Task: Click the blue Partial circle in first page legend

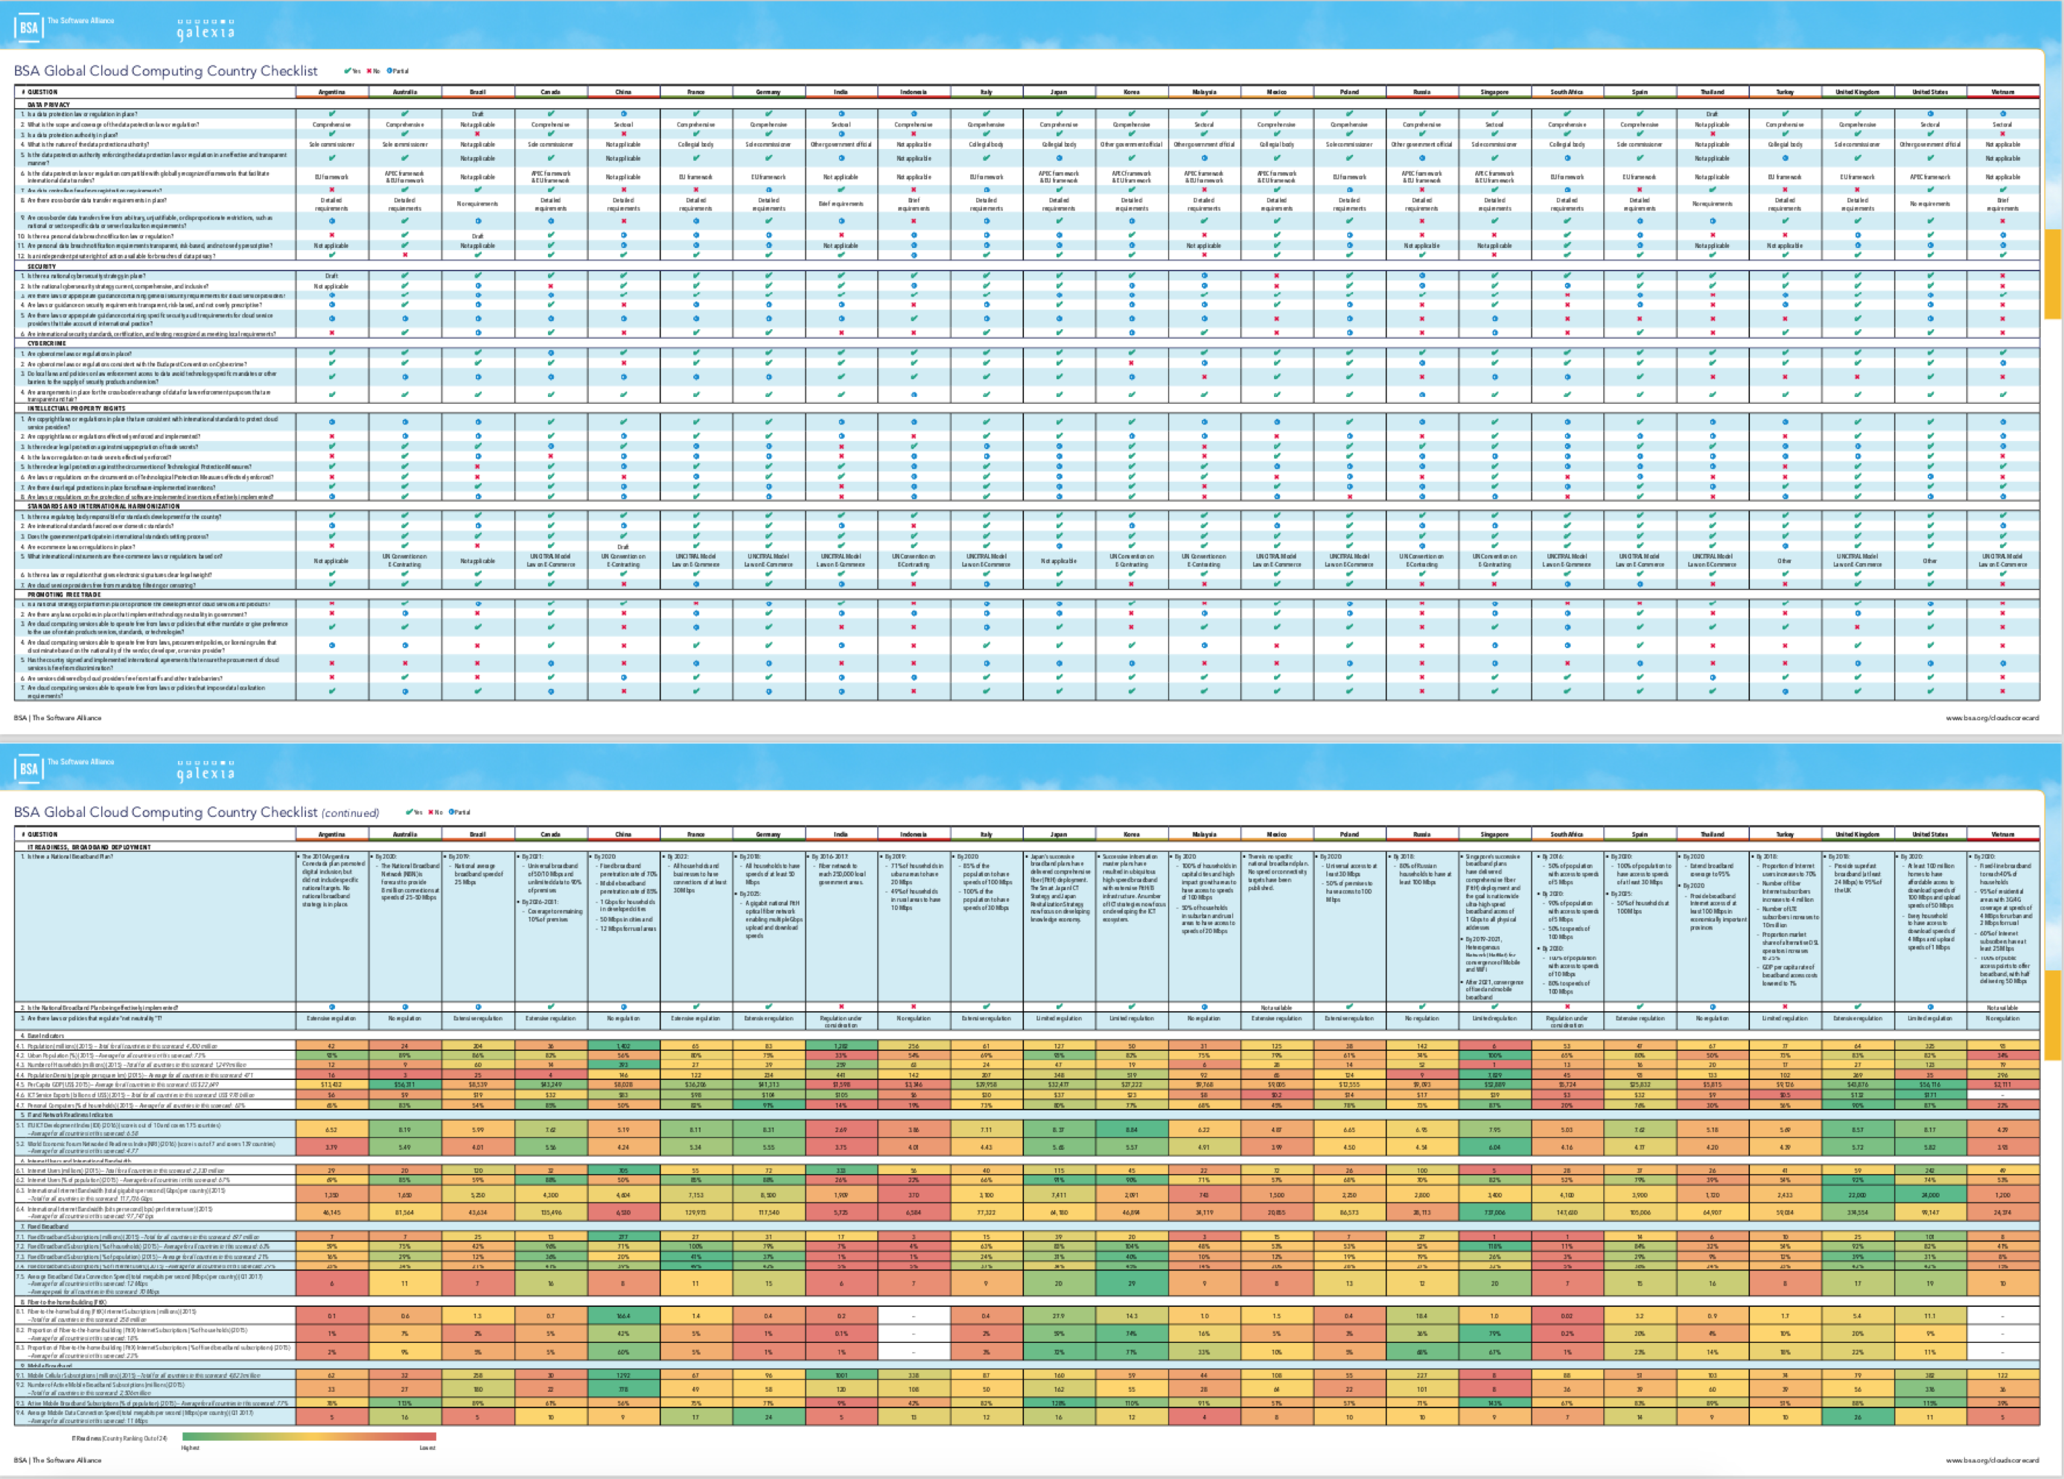Action: point(389,71)
